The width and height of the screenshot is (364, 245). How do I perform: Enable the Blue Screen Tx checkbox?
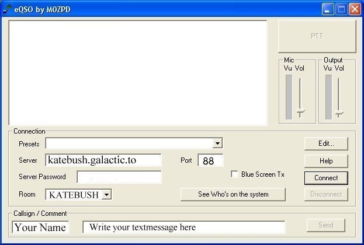click(235, 174)
